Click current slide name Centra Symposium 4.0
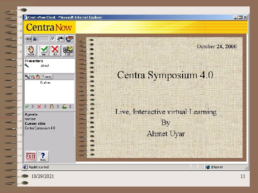The height and width of the screenshot is (193, 258). click(x=40, y=128)
